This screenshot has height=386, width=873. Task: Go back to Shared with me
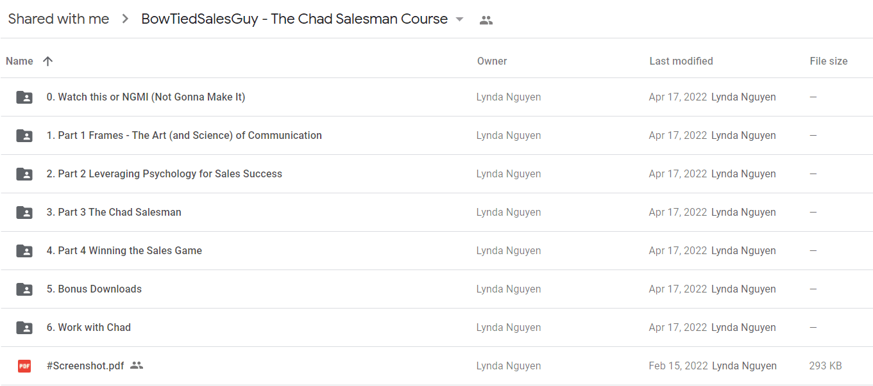pos(58,19)
